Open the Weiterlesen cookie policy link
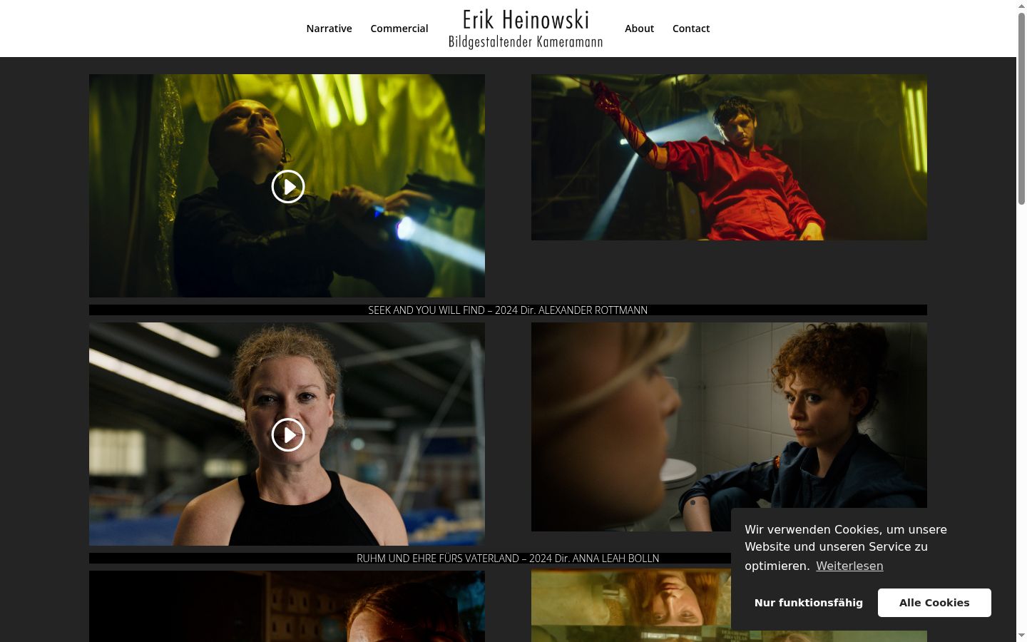Screen dimensions: 1027x642 [849, 566]
